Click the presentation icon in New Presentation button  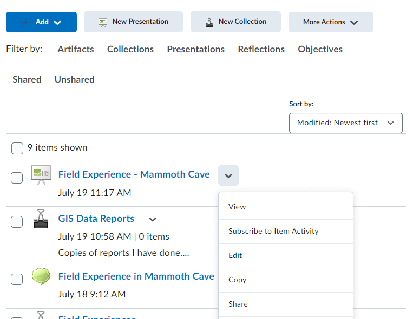(x=103, y=22)
